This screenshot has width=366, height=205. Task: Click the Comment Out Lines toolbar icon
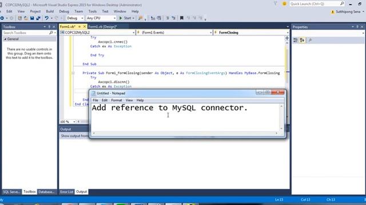153,18
